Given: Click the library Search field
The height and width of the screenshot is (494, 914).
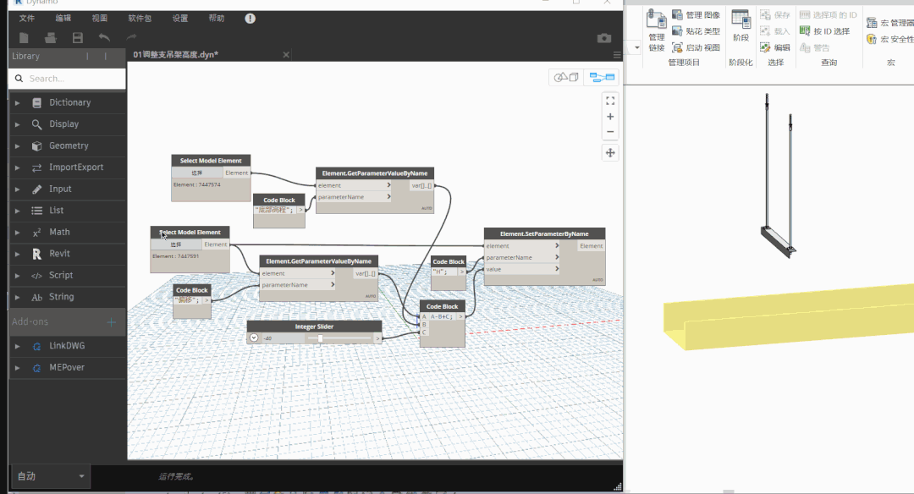Looking at the screenshot, I should 67,79.
